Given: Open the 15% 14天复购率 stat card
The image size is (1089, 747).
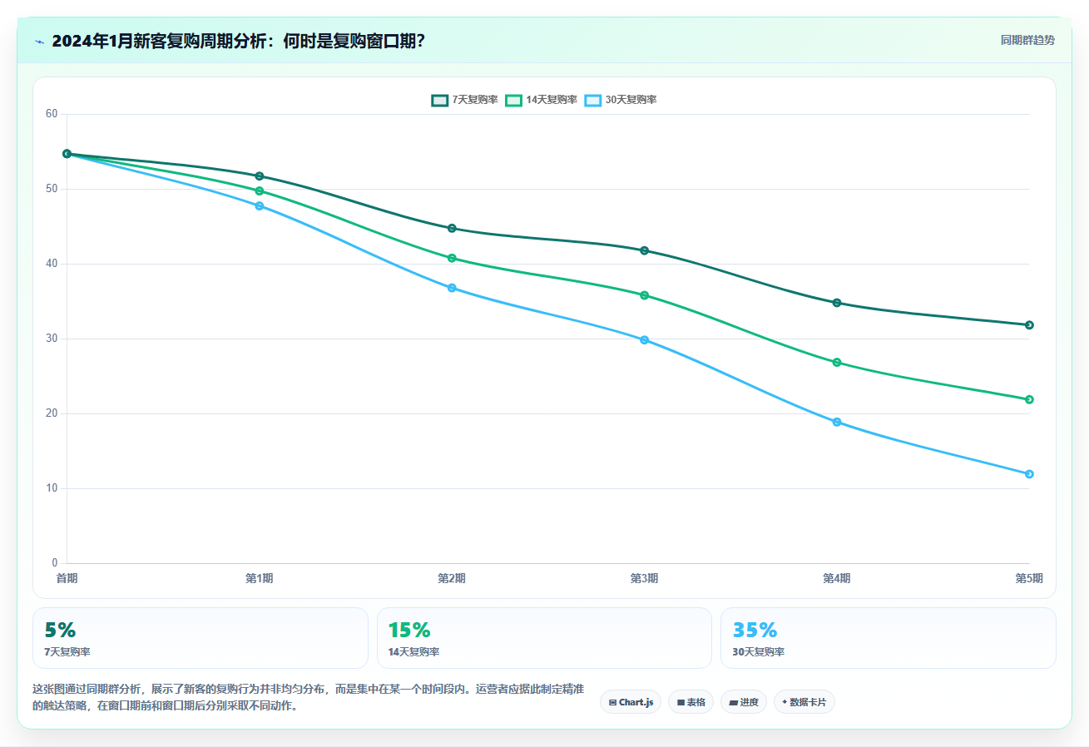Looking at the screenshot, I should (544, 638).
